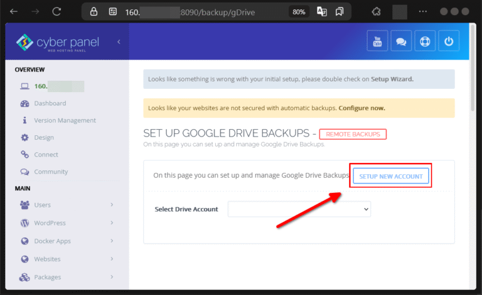Click the translate page icon

point(322,12)
